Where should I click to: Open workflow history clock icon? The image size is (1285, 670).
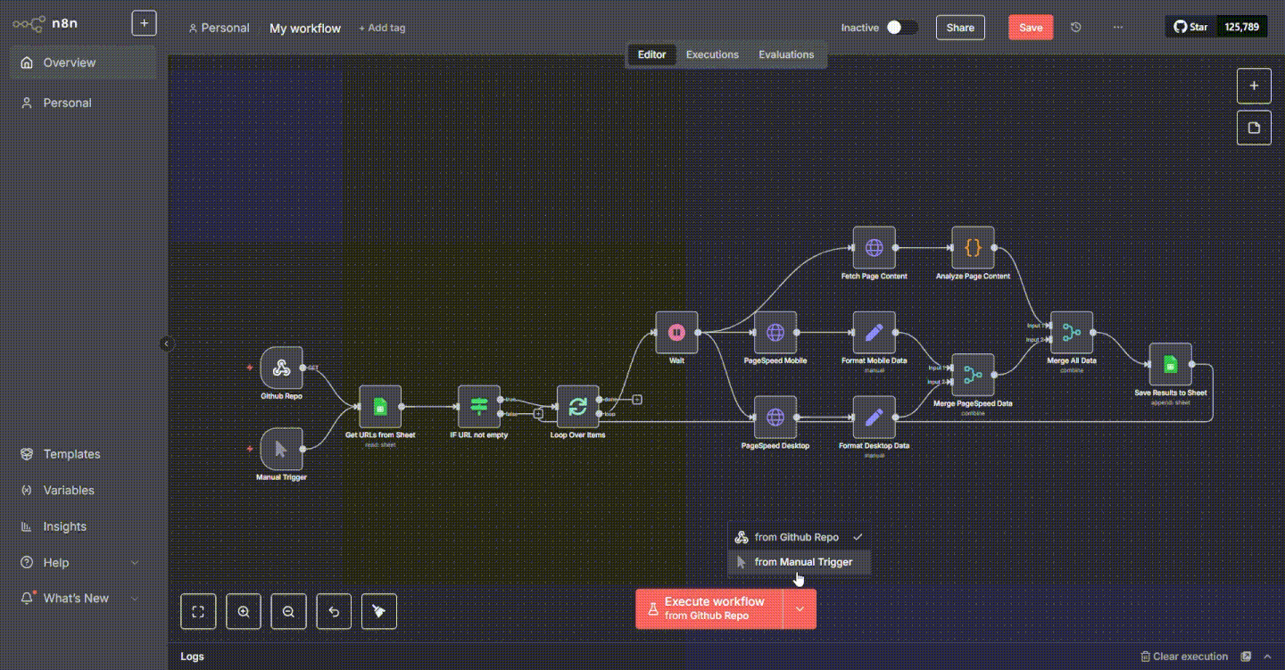tap(1076, 28)
